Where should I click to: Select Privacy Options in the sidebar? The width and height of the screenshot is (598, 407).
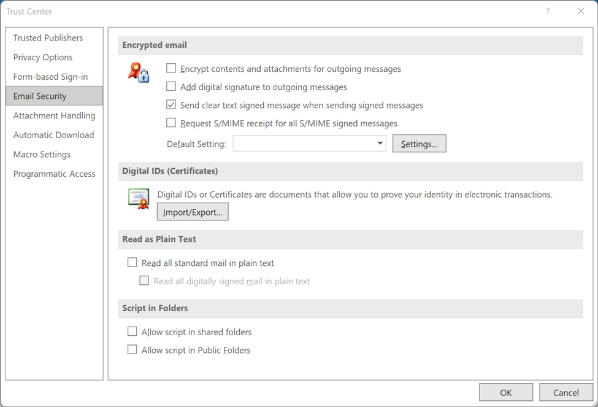click(42, 57)
